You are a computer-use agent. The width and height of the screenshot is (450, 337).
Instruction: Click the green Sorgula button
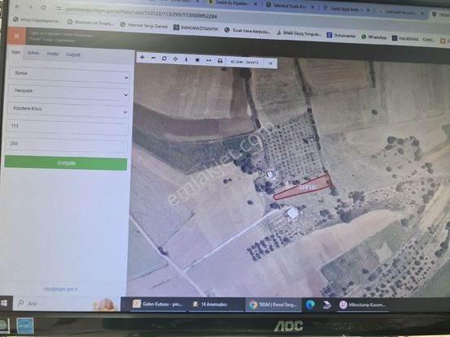66,163
